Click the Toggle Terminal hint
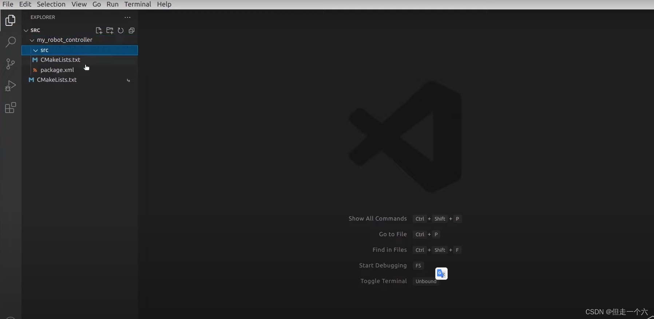654x319 pixels. point(384,281)
